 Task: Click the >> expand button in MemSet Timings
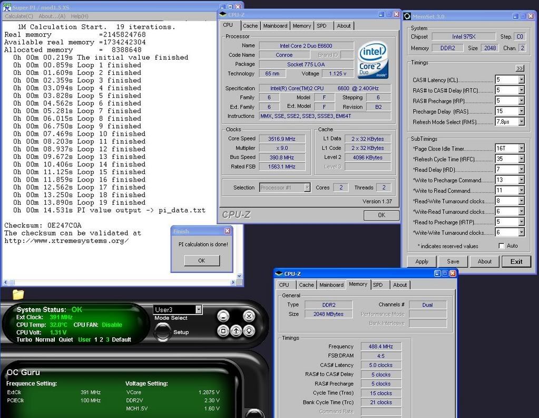[520, 69]
